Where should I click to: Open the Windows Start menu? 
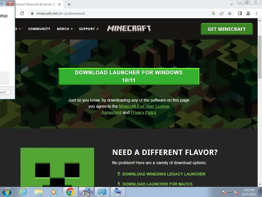(x=7, y=192)
